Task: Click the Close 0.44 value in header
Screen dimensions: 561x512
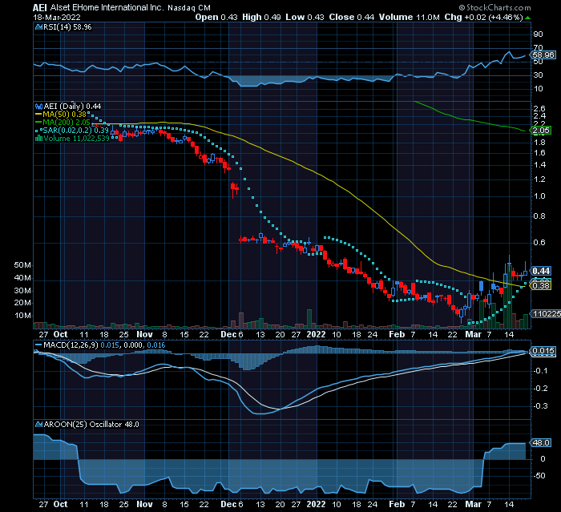Action: 352,17
